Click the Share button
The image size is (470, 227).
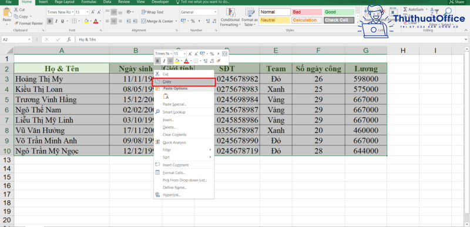pos(457,2)
